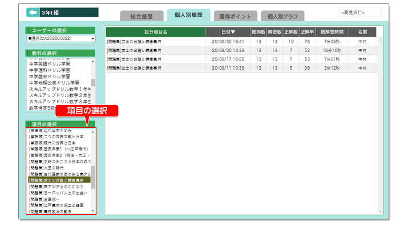Click the back arrow icon beside 3年1組
The image size is (408, 225).
coord(33,12)
